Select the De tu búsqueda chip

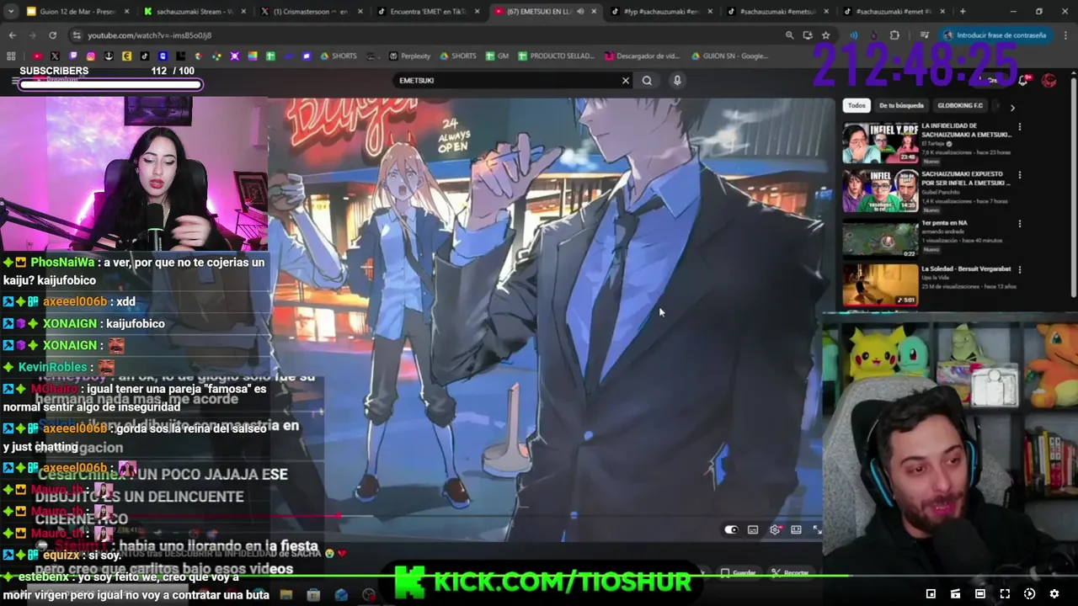point(901,106)
